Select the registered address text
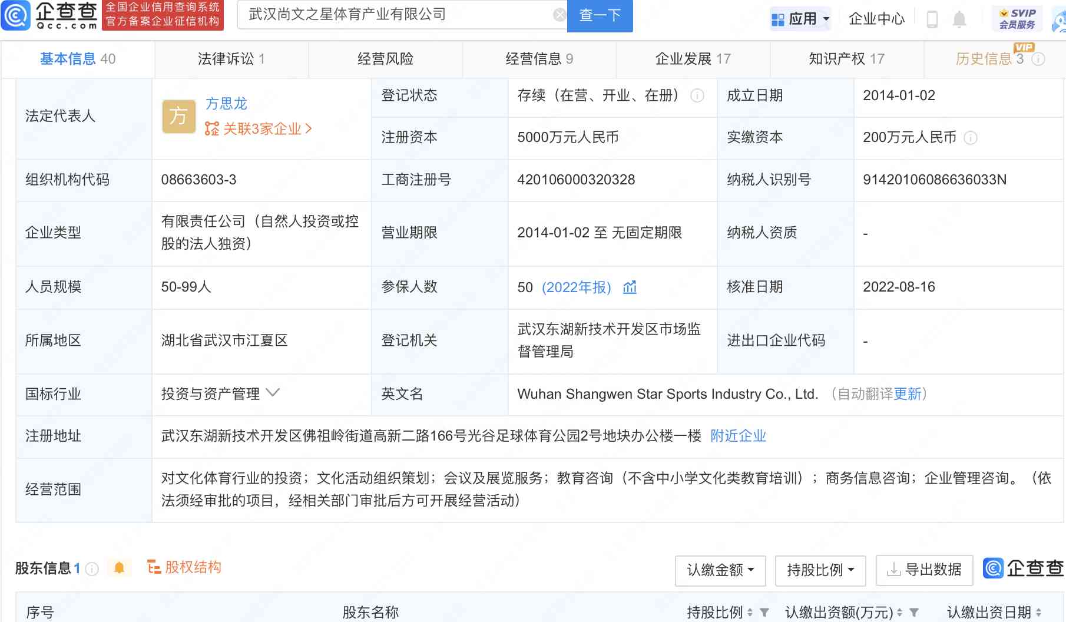 point(431,436)
